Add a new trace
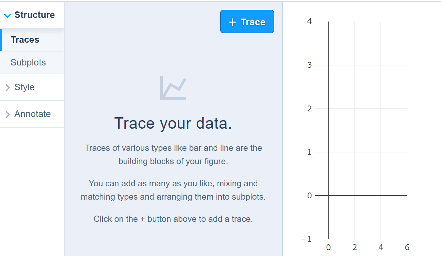The width and height of the screenshot is (441, 256). click(247, 21)
